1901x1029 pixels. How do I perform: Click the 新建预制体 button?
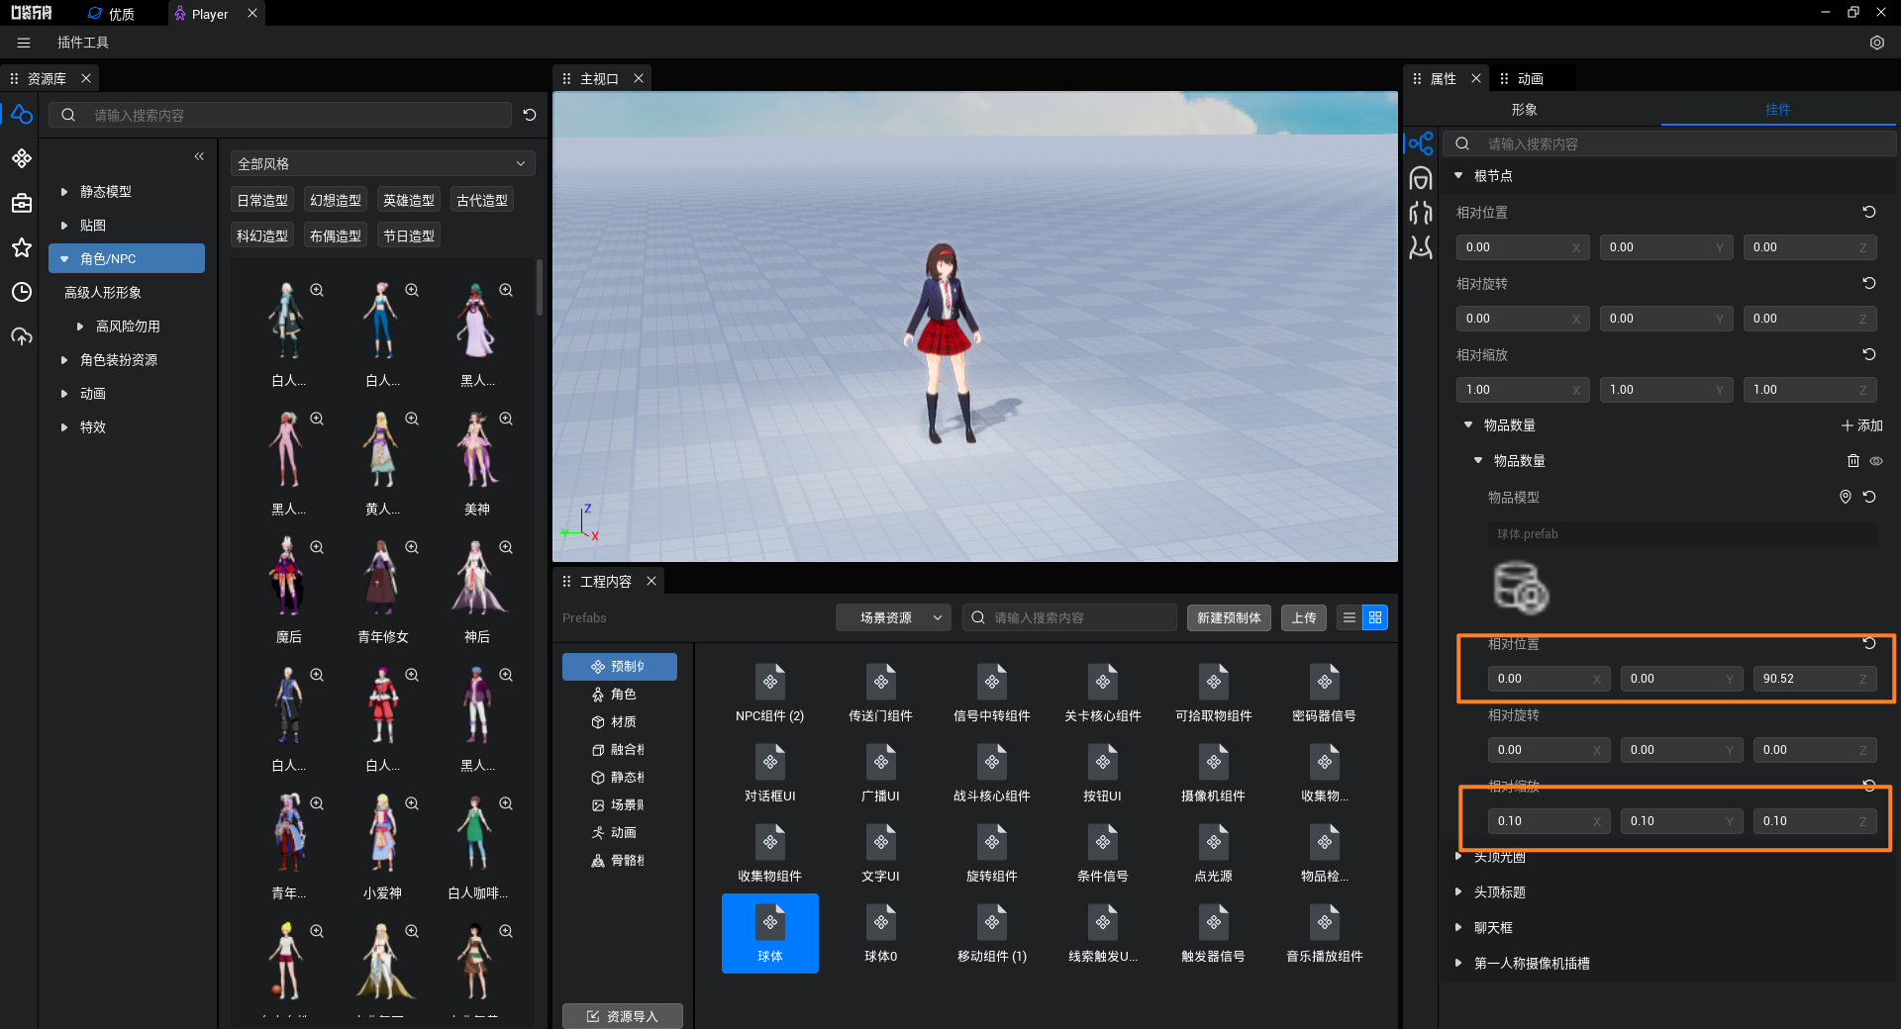point(1229,617)
